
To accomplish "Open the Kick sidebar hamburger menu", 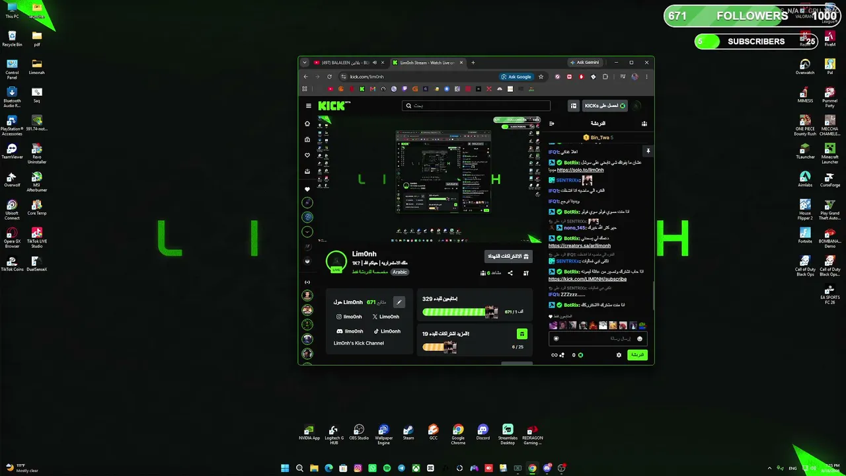I will coord(308,106).
